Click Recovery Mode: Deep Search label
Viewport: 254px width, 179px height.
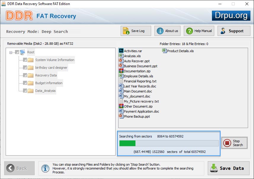tap(37, 32)
